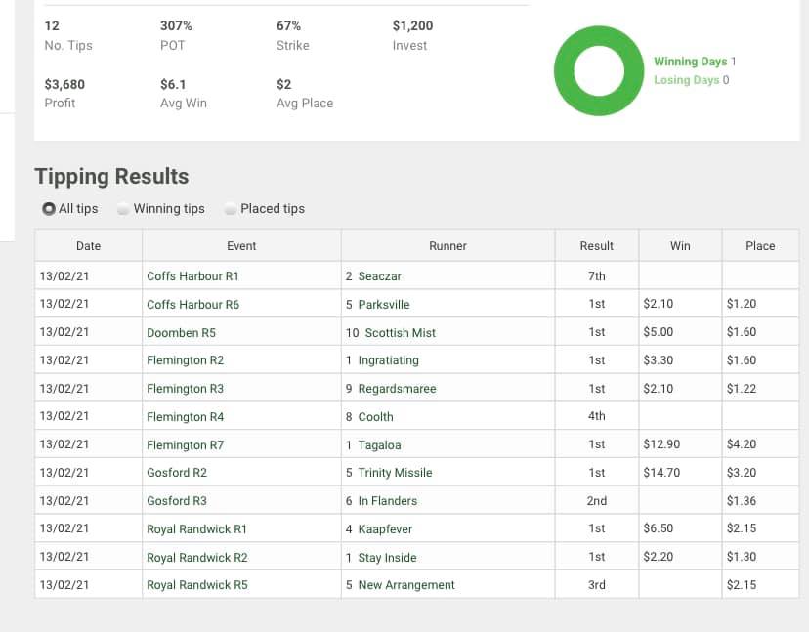The image size is (809, 632).
Task: Click the 67% Strike value
Action: coord(288,25)
